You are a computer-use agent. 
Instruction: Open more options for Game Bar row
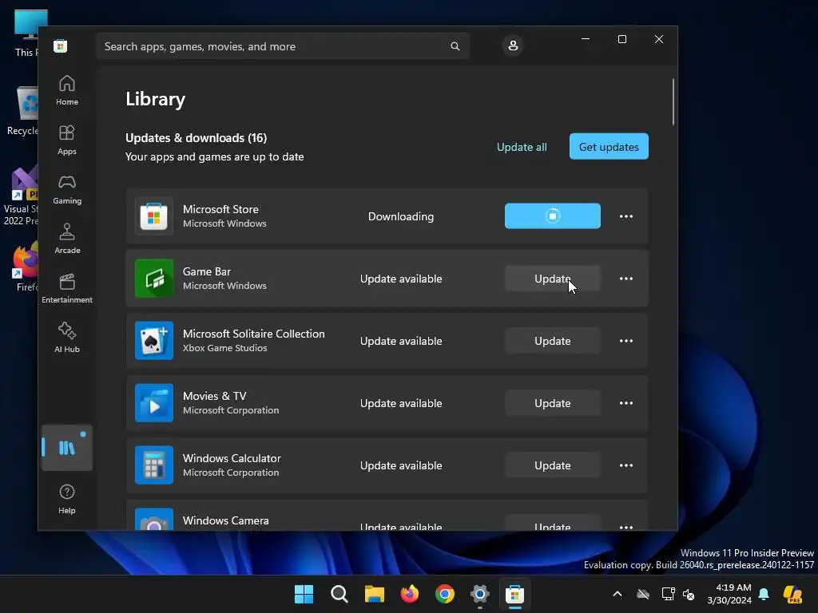pyautogui.click(x=626, y=279)
